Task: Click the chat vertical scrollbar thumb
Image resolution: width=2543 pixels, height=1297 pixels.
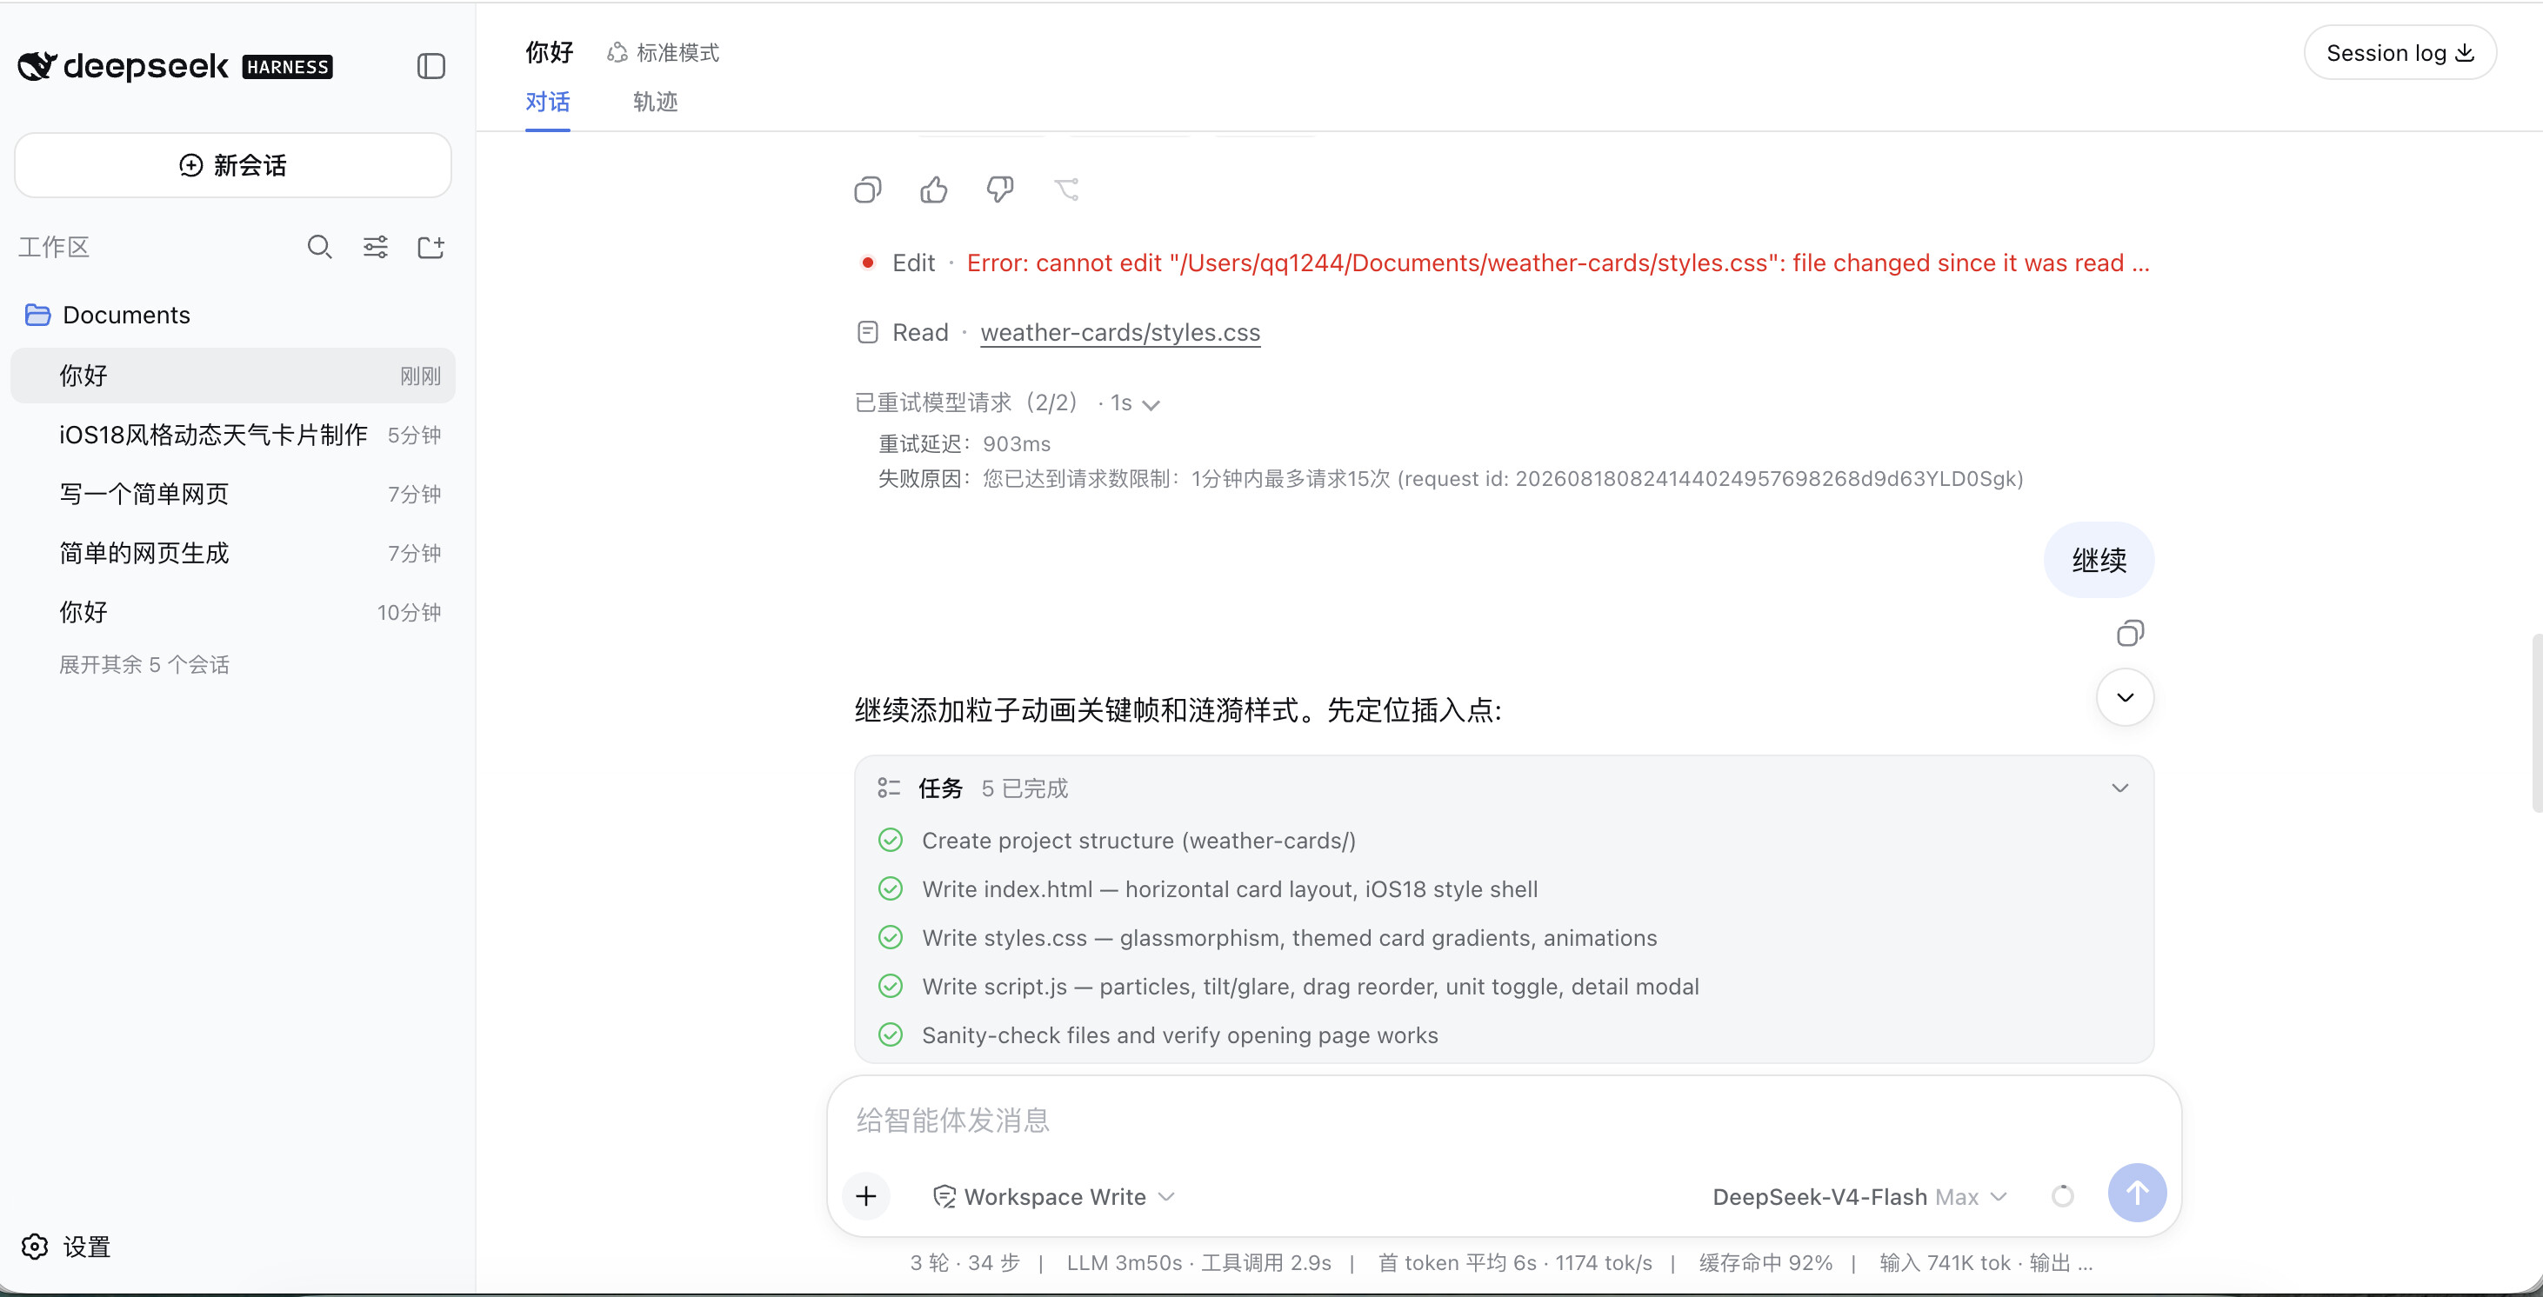Action: click(2535, 723)
